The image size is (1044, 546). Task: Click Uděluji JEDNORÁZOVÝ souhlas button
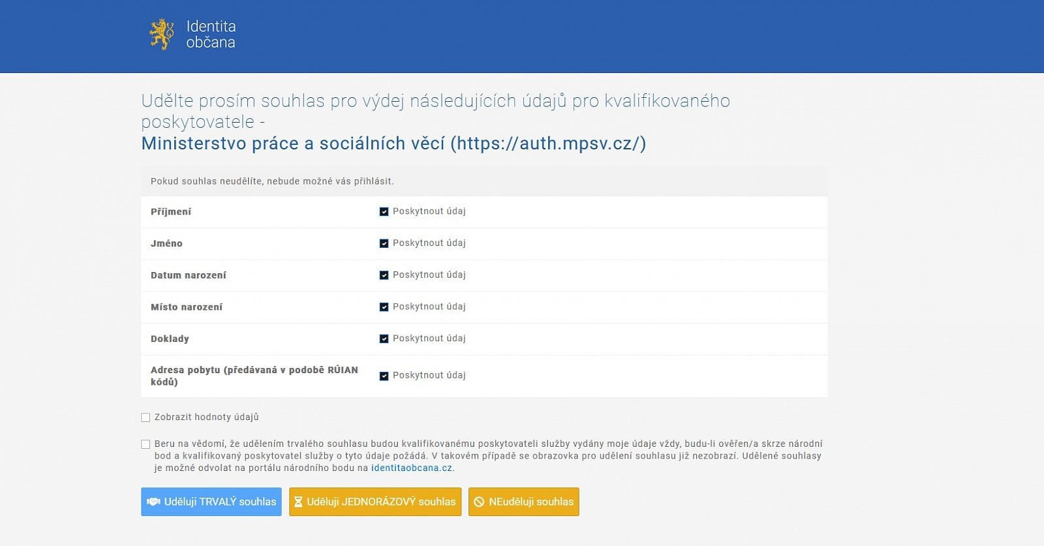(375, 502)
